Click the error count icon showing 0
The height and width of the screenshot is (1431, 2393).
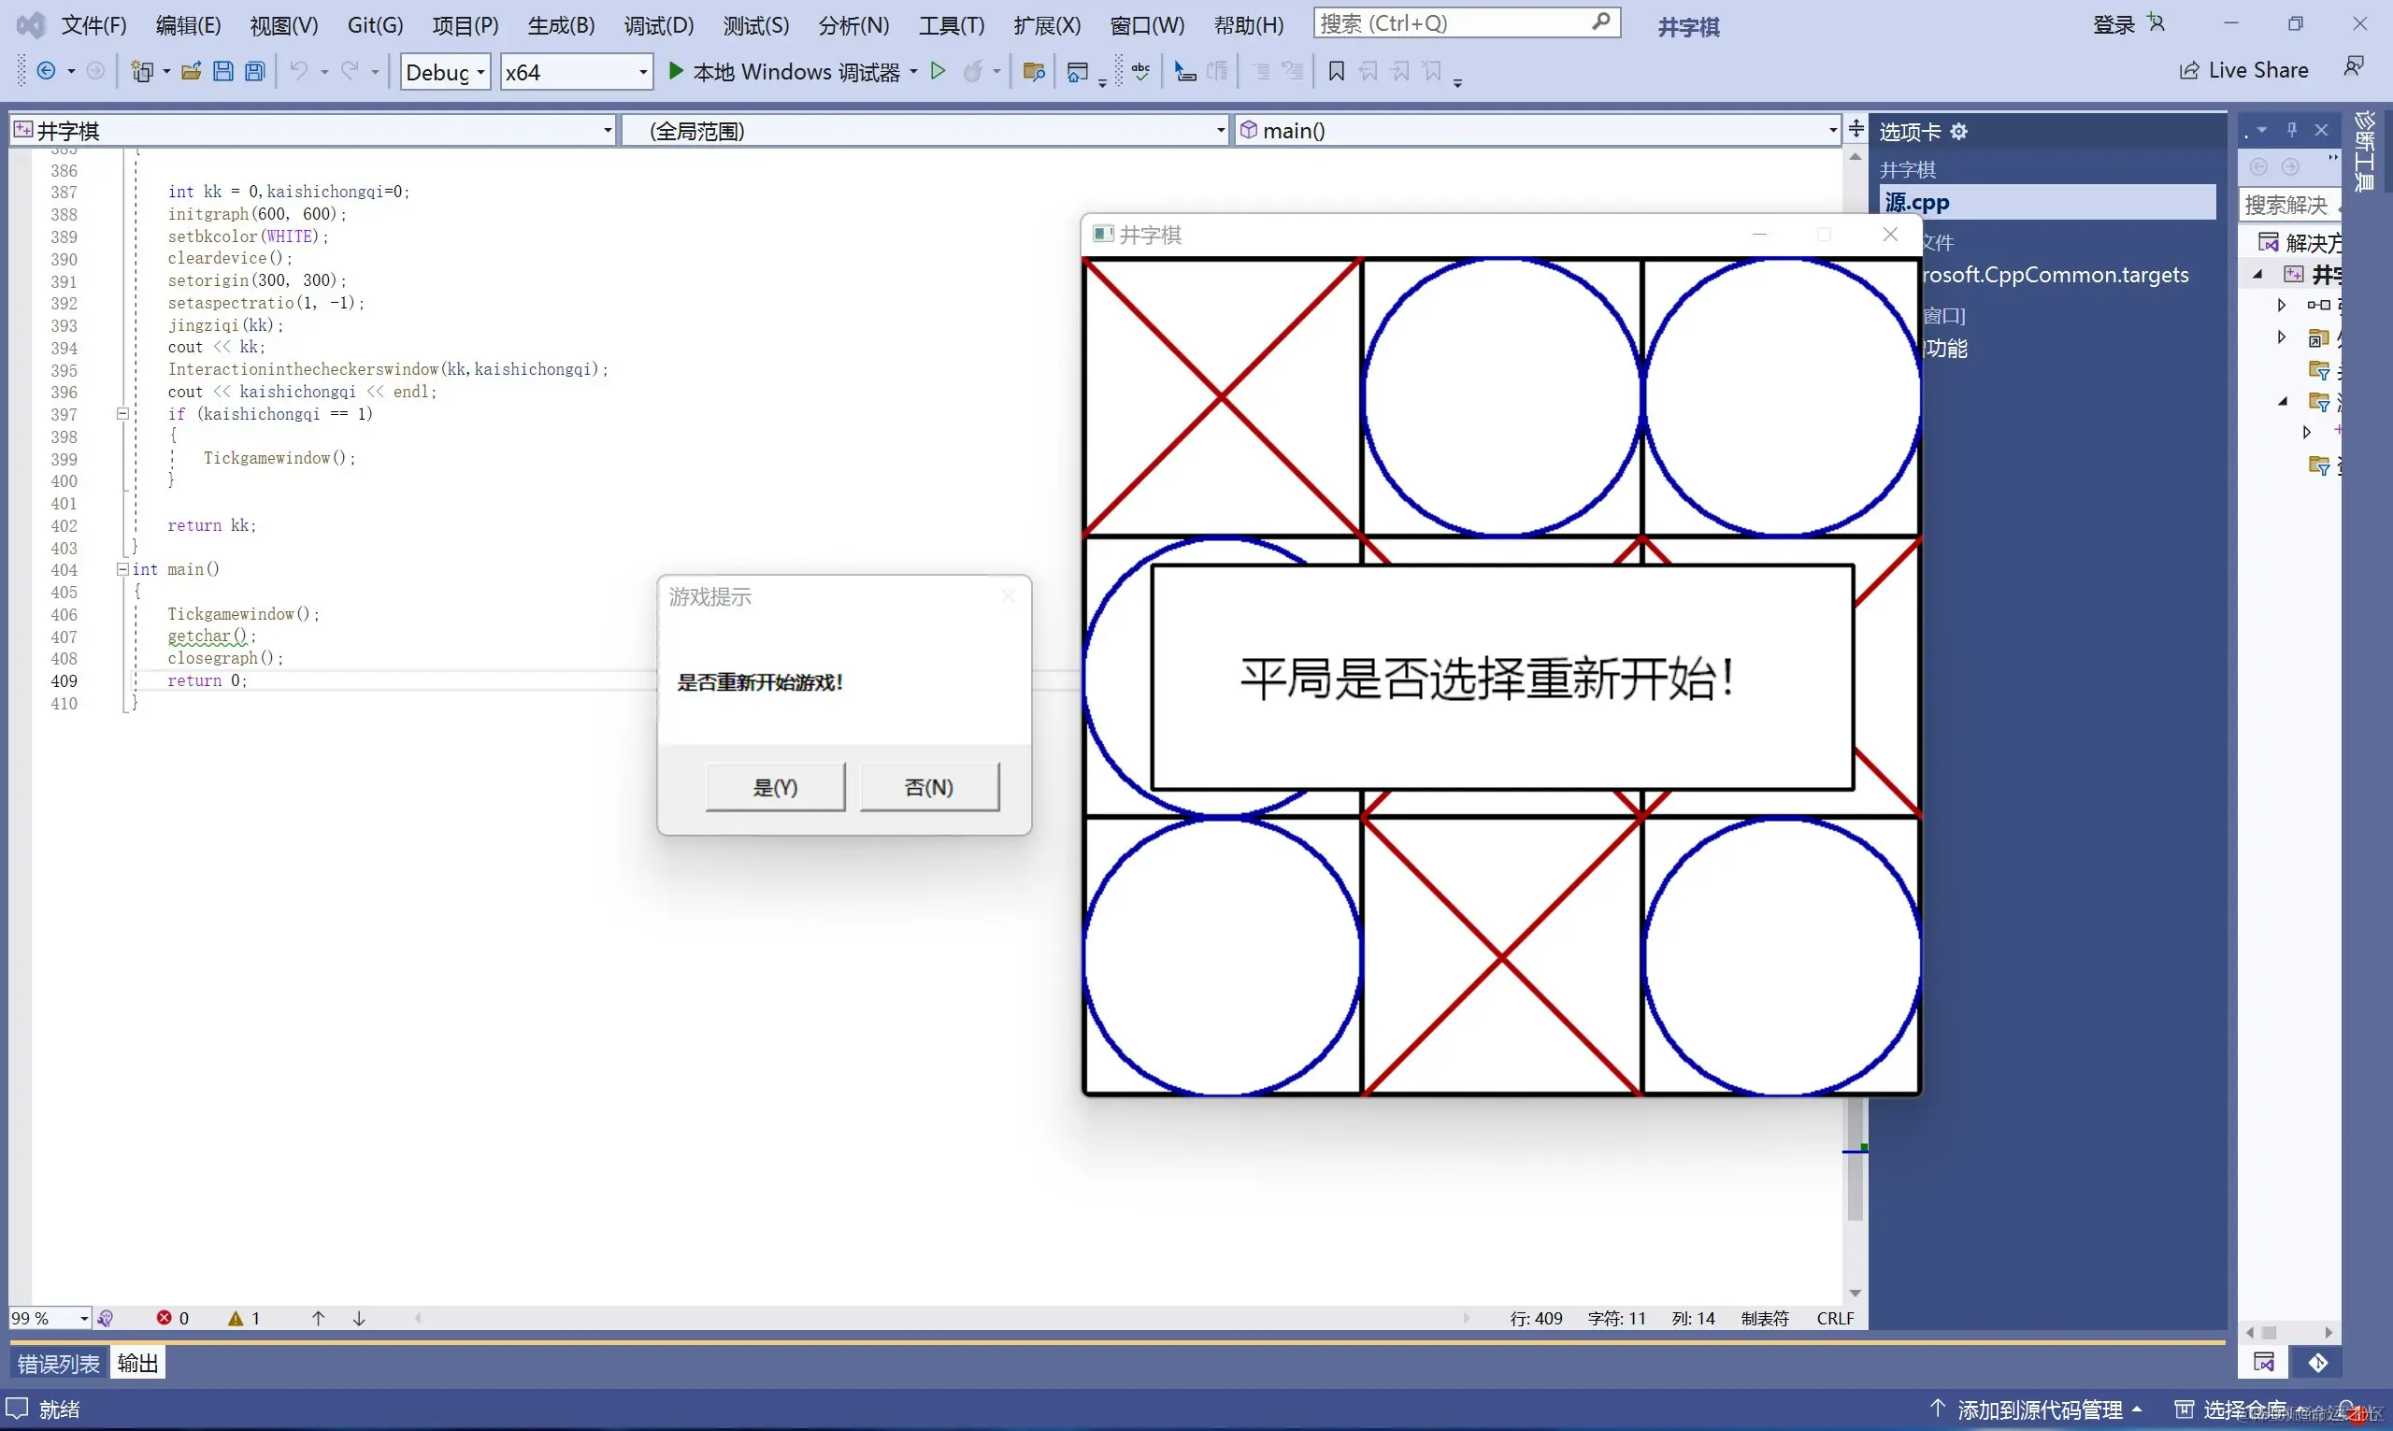(x=164, y=1318)
